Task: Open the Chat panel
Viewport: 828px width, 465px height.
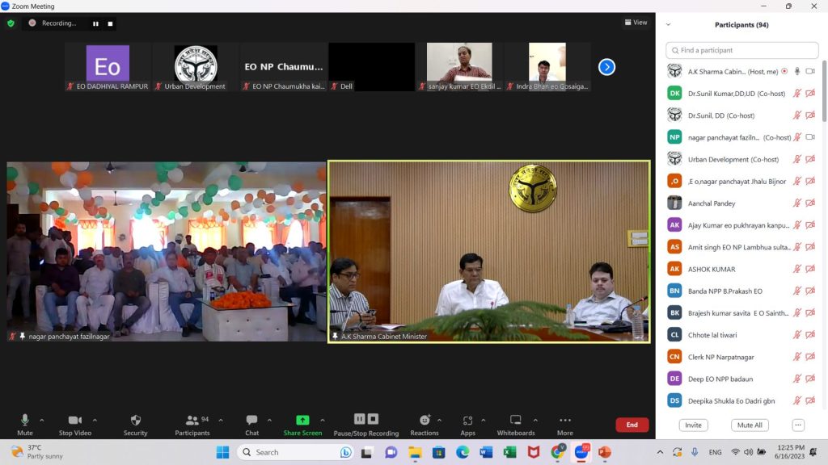Action: pos(252,425)
